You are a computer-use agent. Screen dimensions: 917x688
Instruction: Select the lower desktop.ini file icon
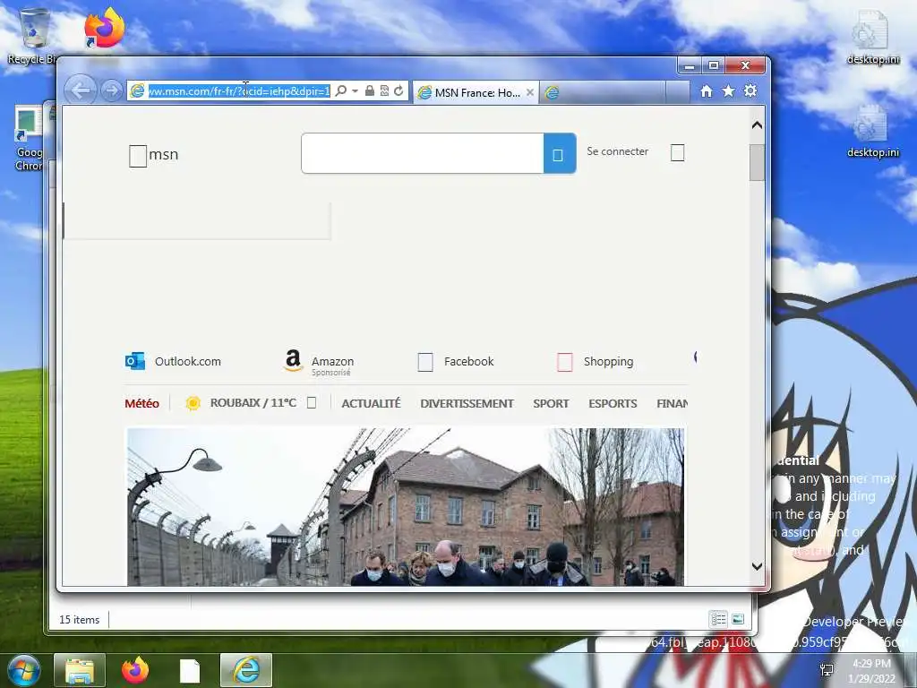click(x=872, y=132)
